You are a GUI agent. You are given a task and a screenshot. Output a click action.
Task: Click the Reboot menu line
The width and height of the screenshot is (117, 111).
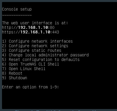12,73
